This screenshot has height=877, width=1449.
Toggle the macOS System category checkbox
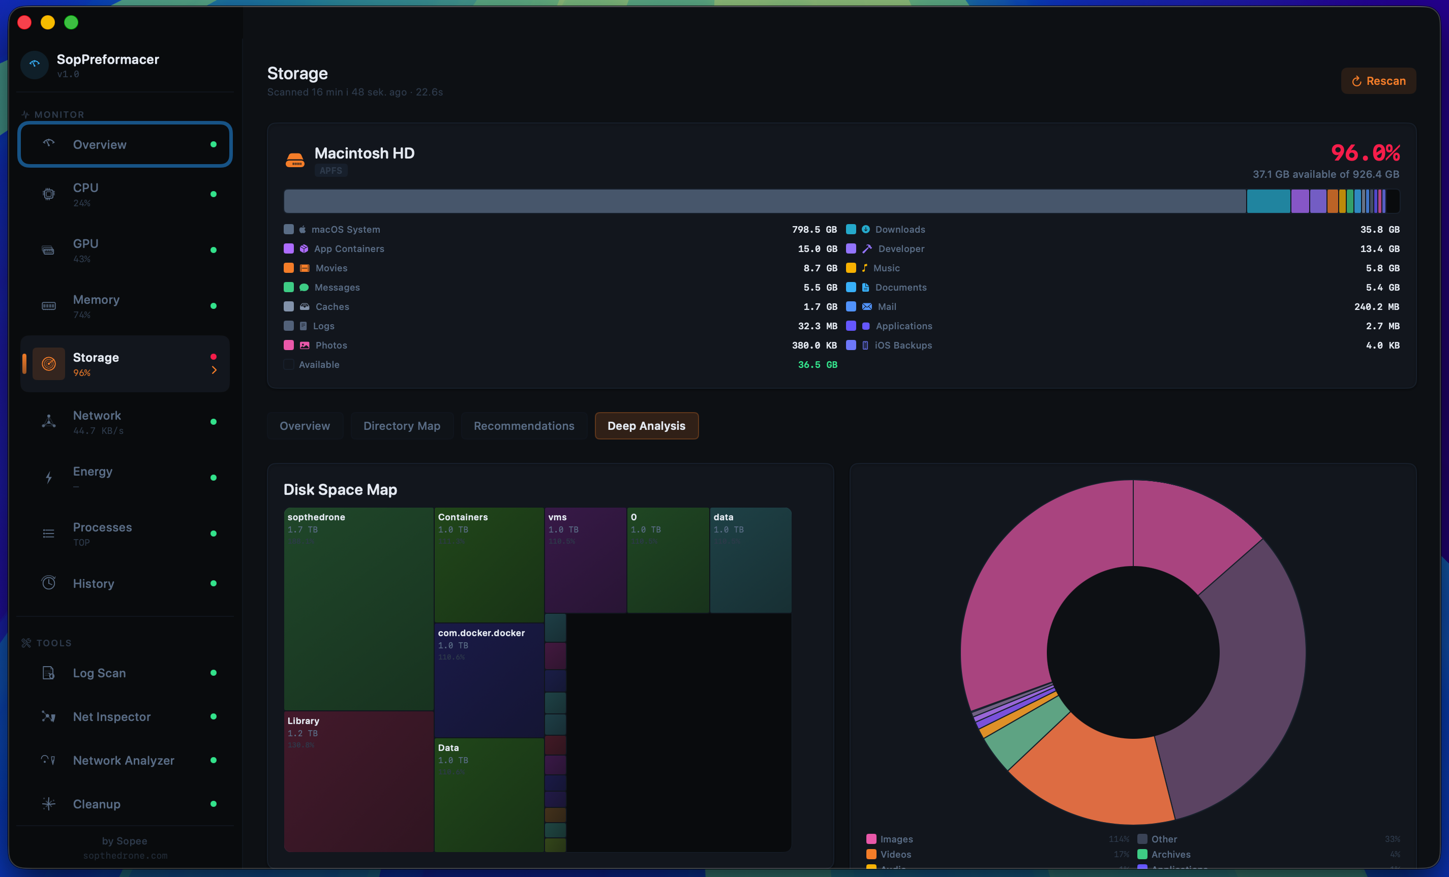click(x=288, y=229)
